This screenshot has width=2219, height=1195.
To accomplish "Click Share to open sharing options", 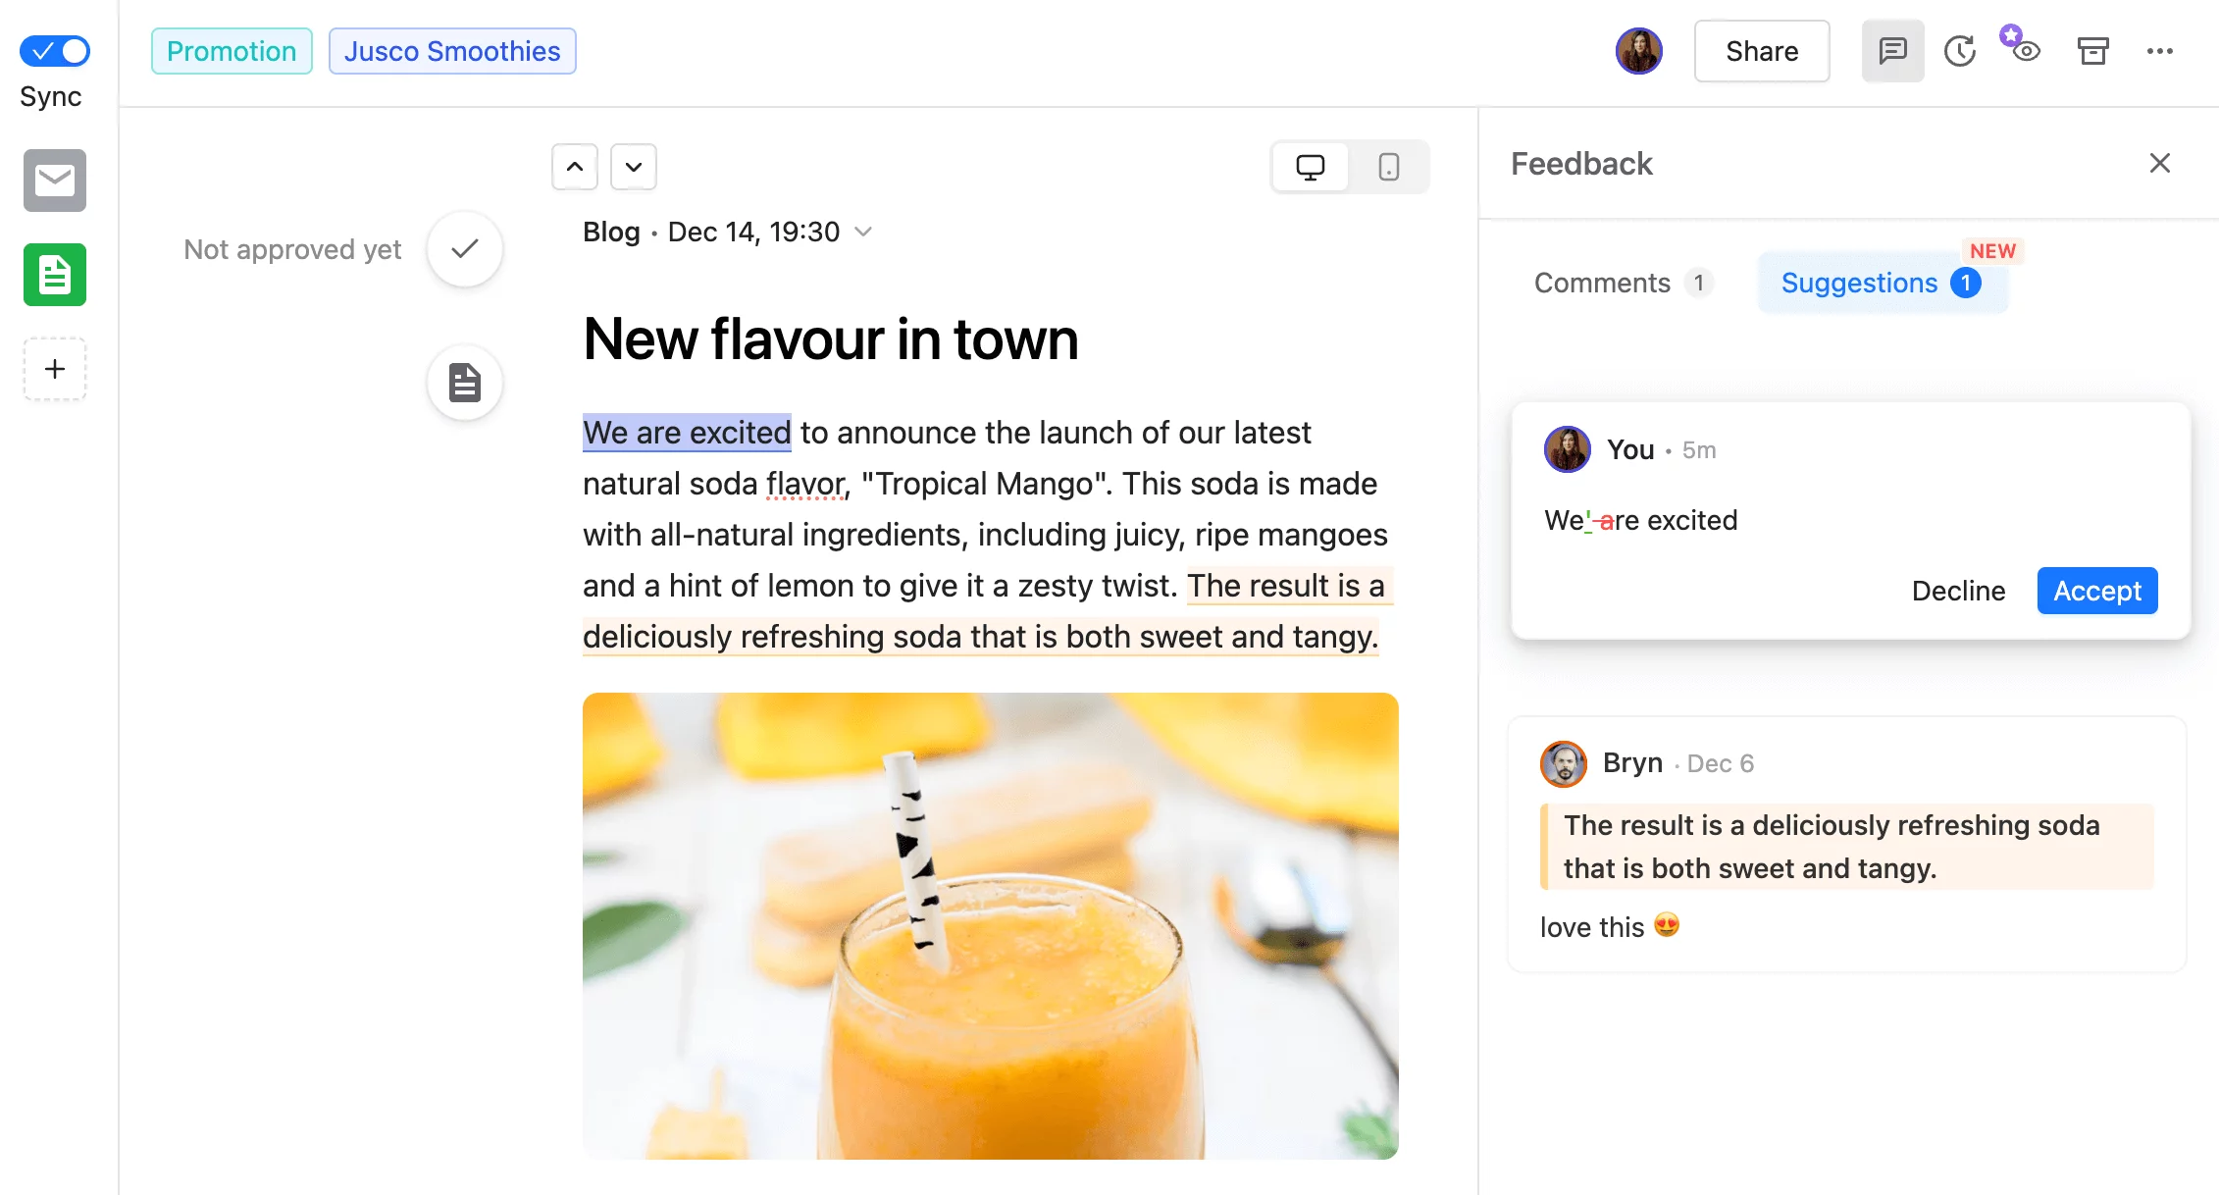I will click(1762, 50).
